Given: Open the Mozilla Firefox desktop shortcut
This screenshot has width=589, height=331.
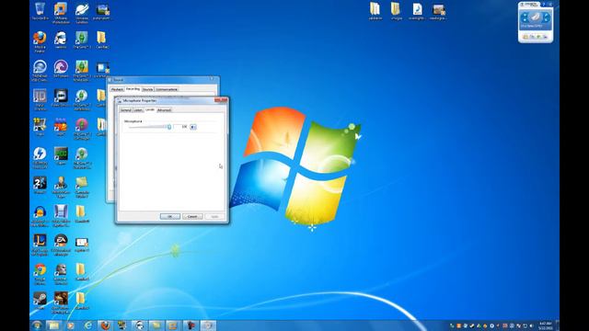Looking at the screenshot, I should click(40, 41).
